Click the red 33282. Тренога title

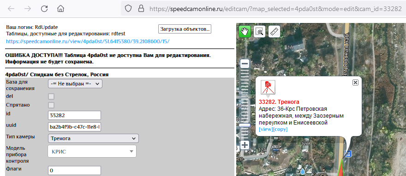click(x=279, y=102)
